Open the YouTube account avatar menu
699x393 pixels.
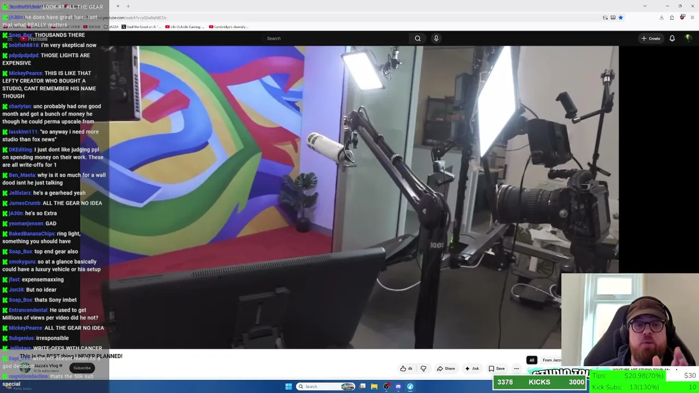point(688,38)
